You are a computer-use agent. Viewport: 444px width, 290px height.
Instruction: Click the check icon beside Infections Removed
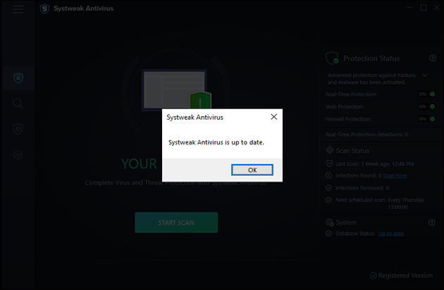(x=328, y=187)
